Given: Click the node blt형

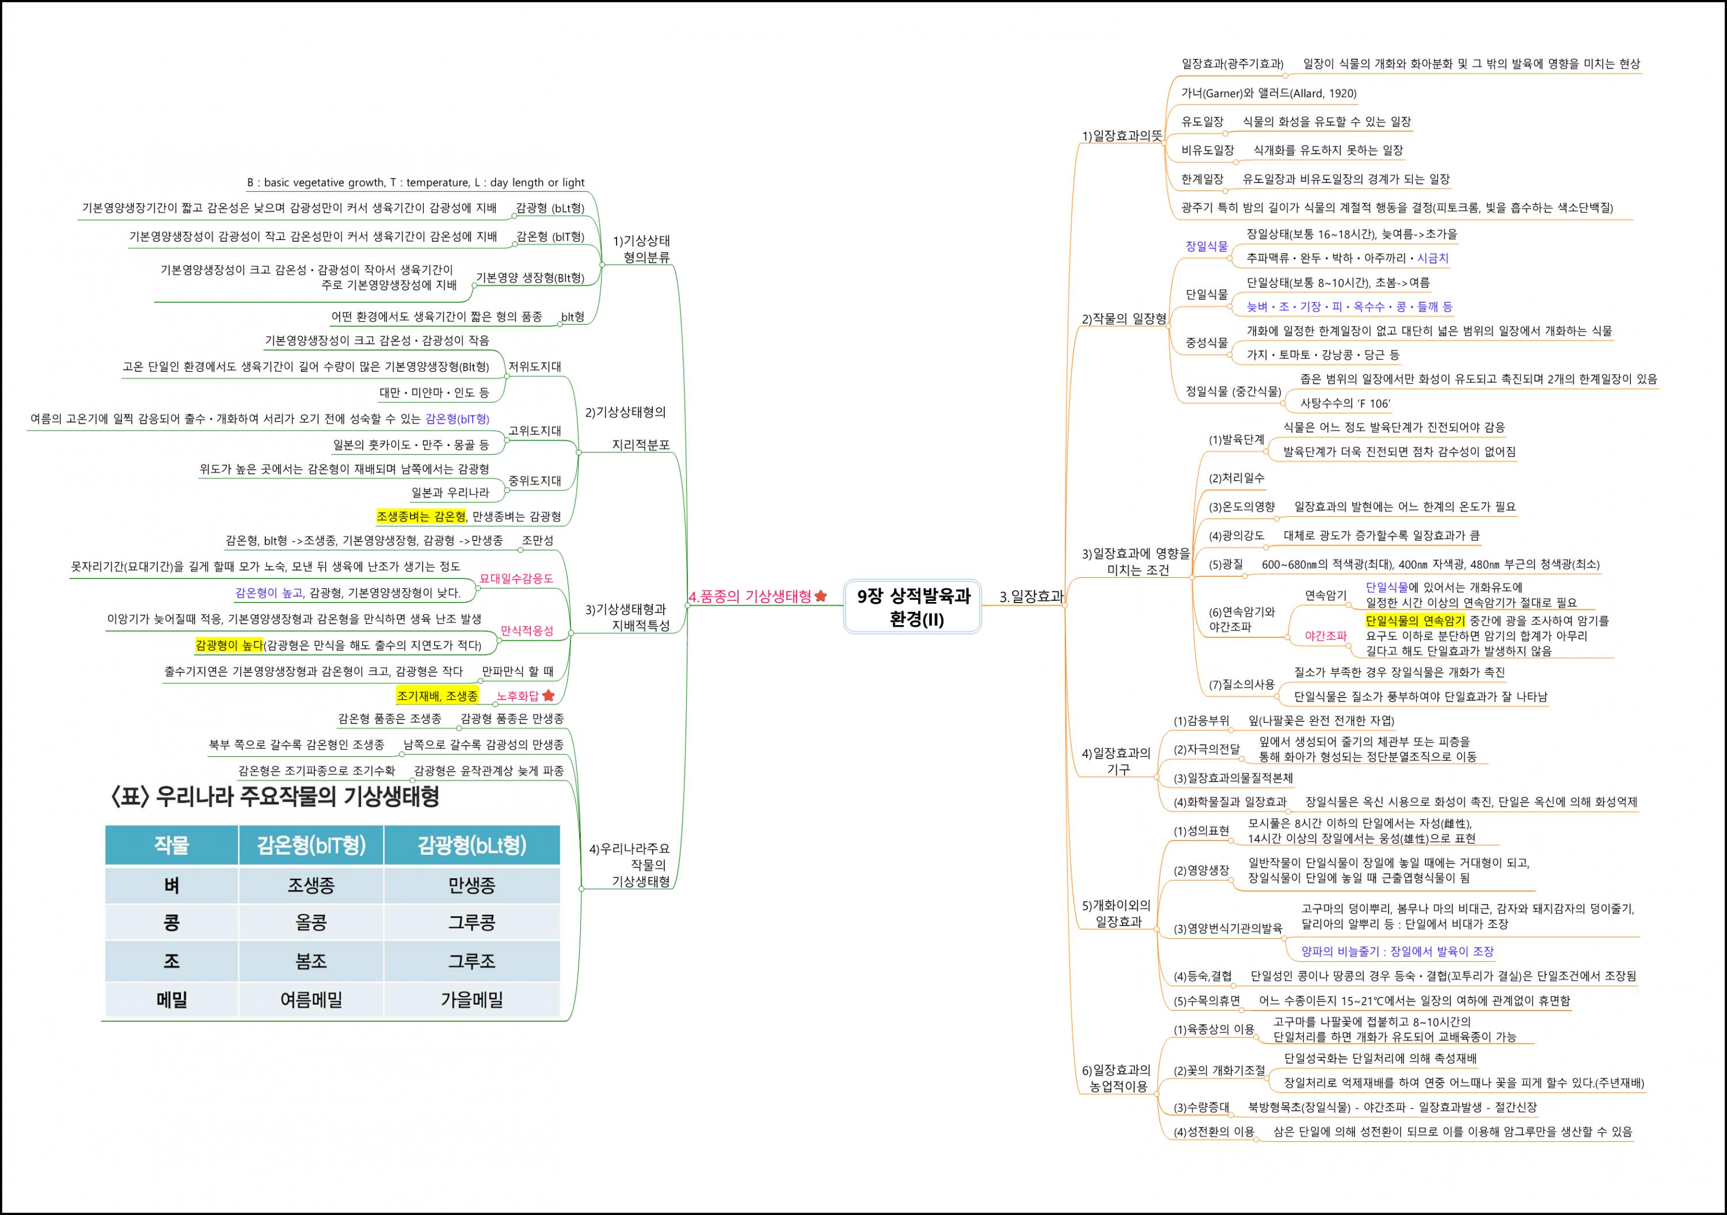Looking at the screenshot, I should pos(572,317).
